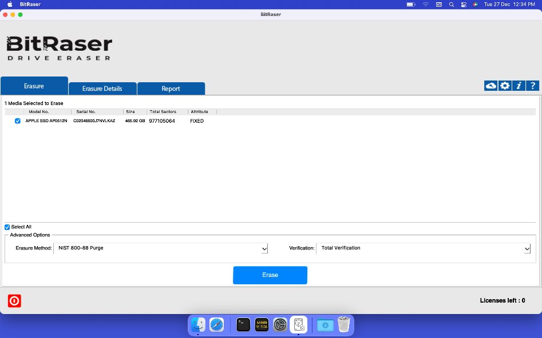Open the Trash in the Dock

pos(343,324)
